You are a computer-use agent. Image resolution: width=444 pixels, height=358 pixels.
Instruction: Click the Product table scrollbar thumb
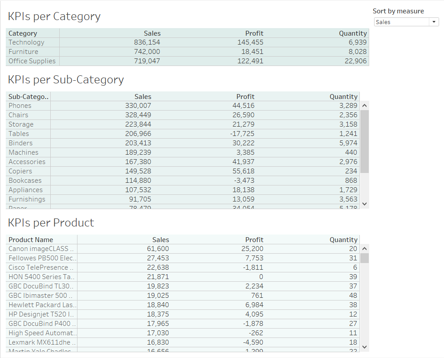(364, 258)
